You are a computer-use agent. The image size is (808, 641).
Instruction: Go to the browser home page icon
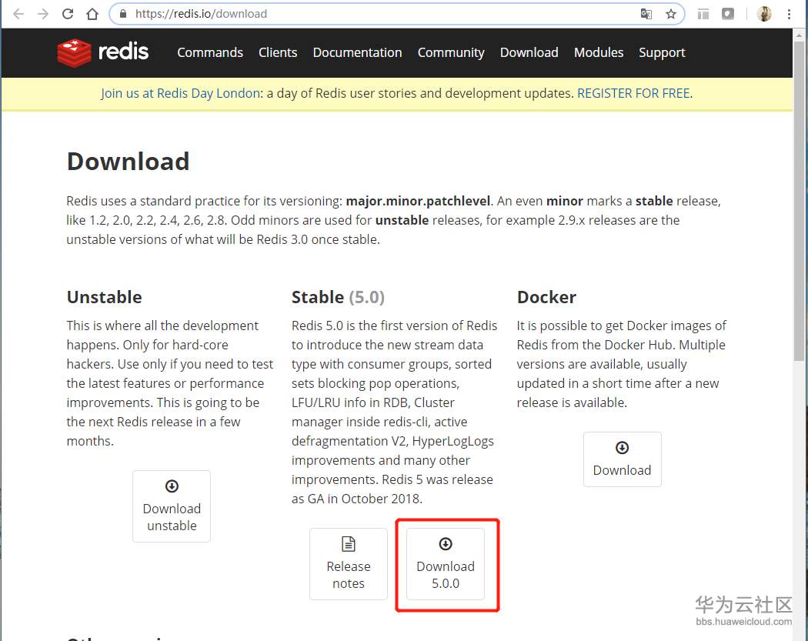click(x=92, y=14)
